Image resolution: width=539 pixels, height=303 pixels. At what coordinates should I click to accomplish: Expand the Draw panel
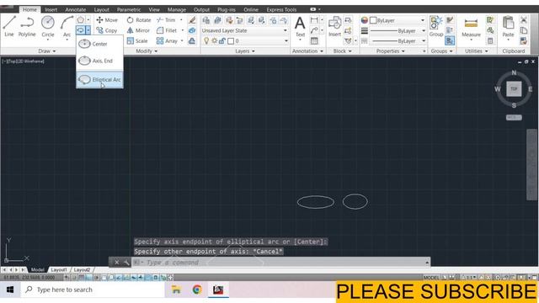point(47,50)
